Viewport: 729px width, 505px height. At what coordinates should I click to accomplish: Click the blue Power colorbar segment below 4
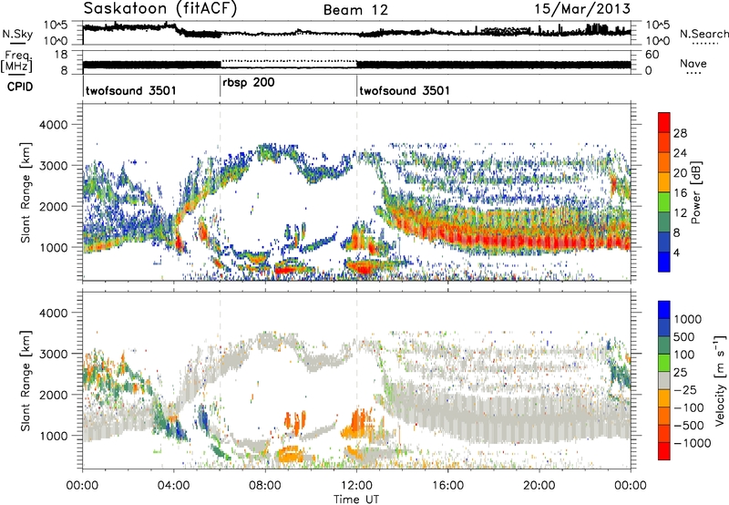coord(664,262)
